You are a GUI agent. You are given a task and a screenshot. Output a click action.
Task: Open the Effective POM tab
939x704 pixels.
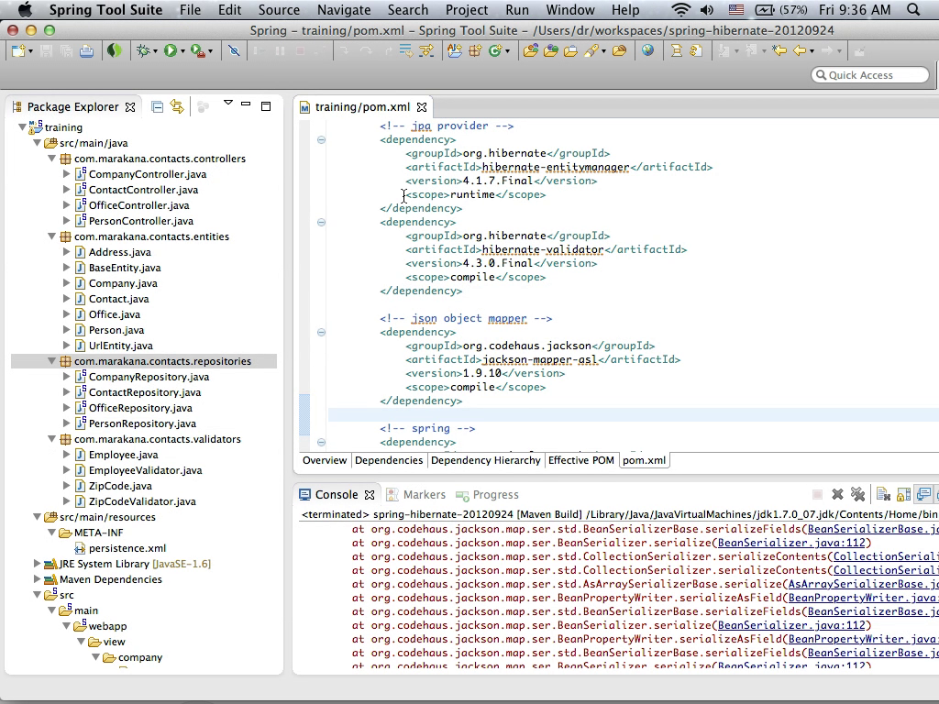pyautogui.click(x=580, y=460)
